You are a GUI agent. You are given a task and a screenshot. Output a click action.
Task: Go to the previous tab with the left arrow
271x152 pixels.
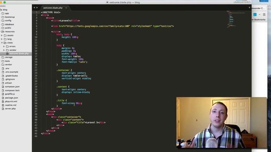[34, 8]
